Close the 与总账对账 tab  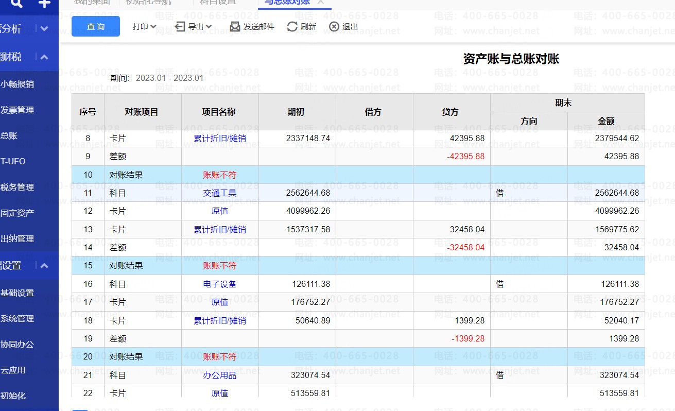(320, 2)
